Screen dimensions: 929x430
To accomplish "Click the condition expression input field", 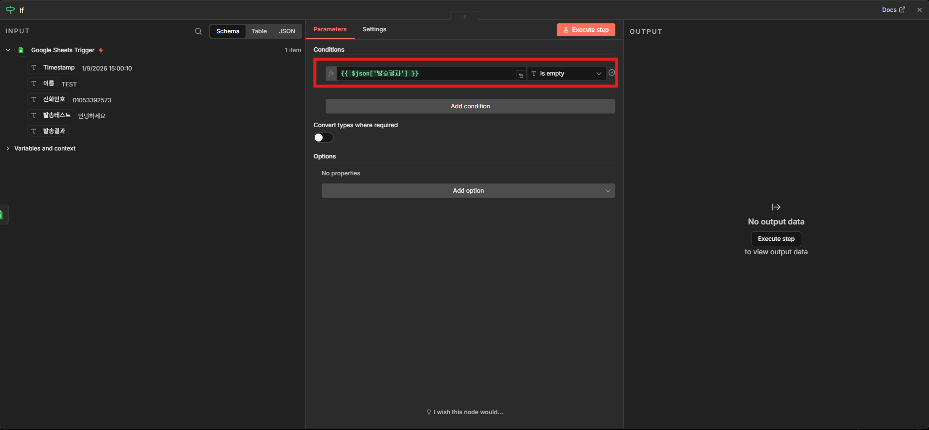I will click(x=426, y=73).
